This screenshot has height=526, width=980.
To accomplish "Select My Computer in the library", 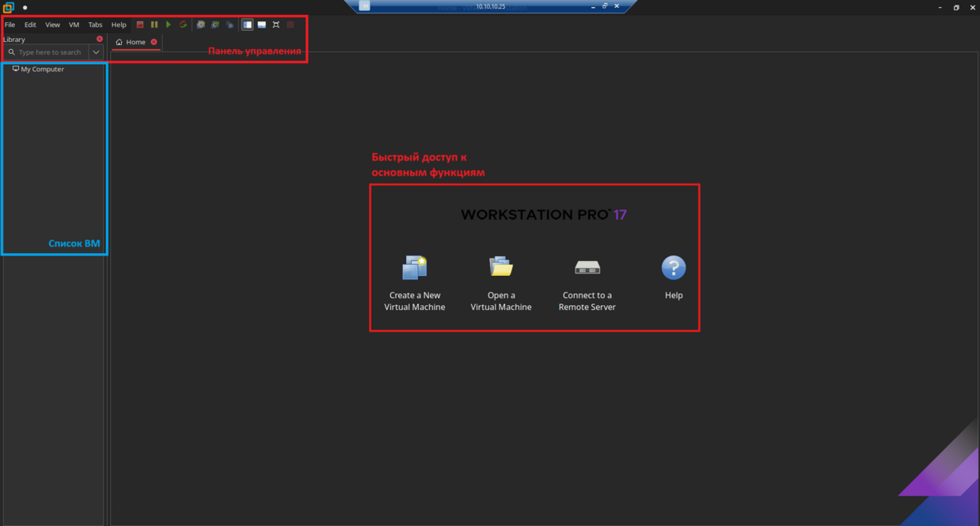I will tap(42, 70).
